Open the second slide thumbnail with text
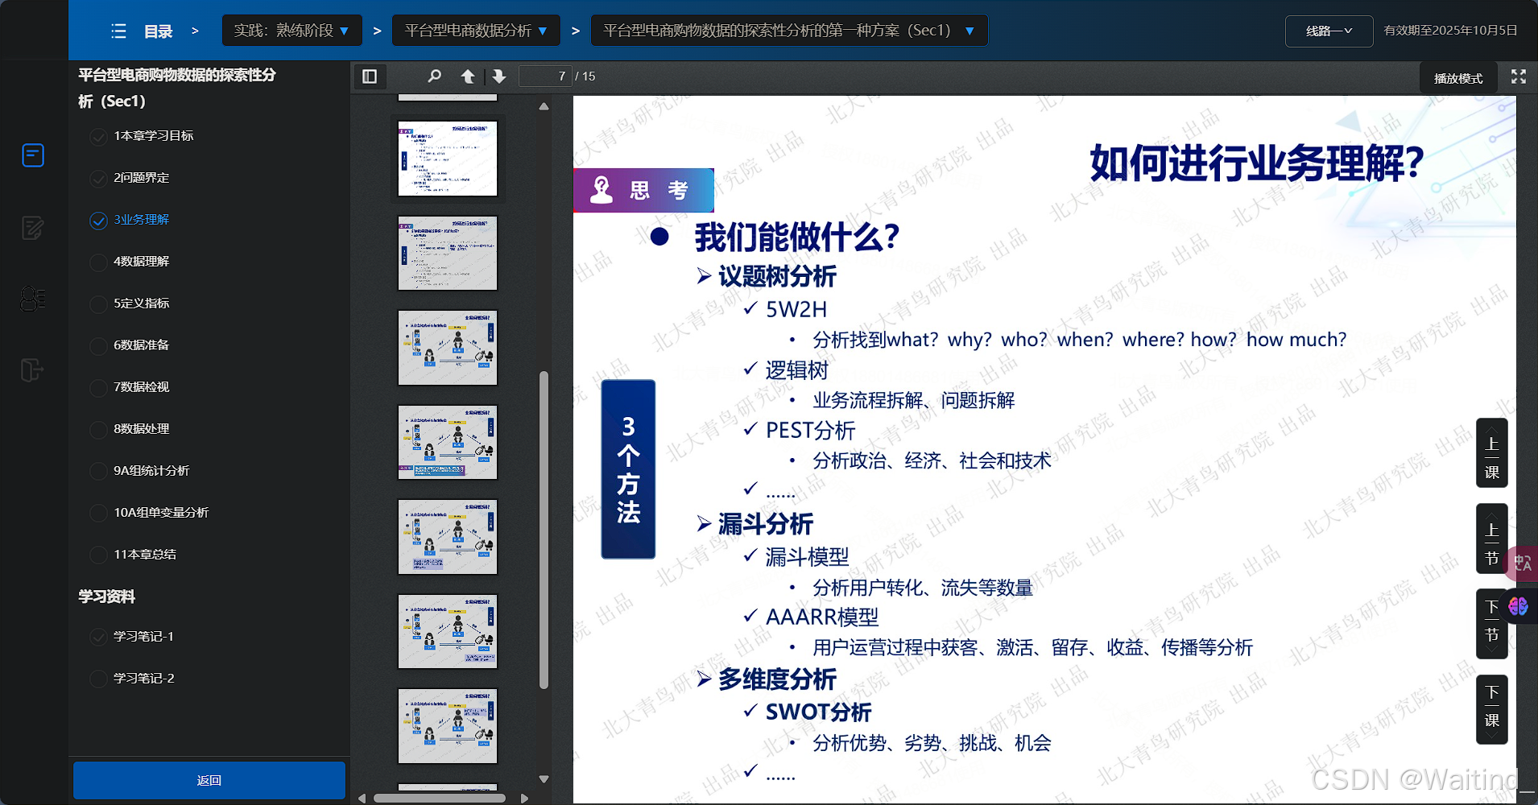1538x805 pixels. click(448, 254)
